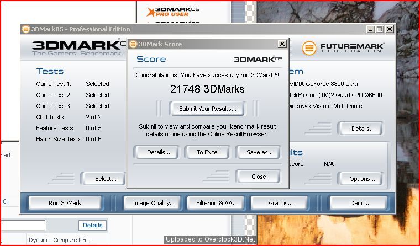Export results with To Excel button
420x246 pixels.
[208, 152]
